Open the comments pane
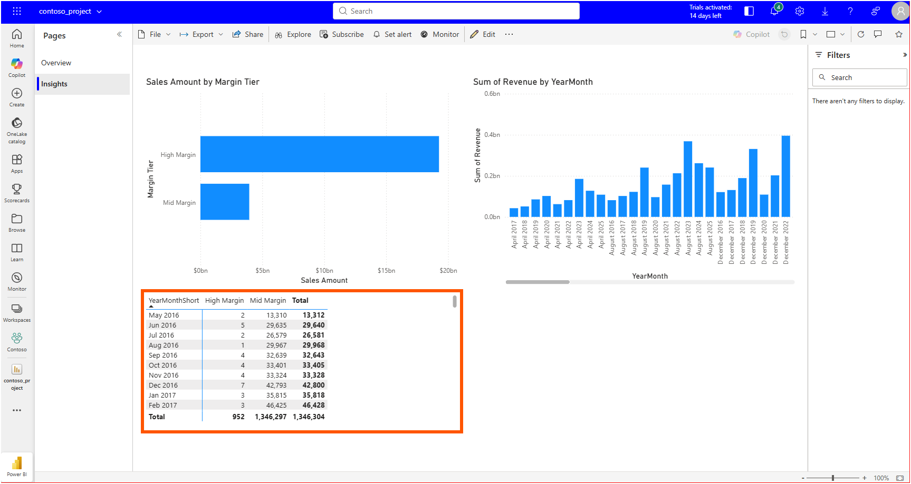911x484 pixels. point(878,34)
